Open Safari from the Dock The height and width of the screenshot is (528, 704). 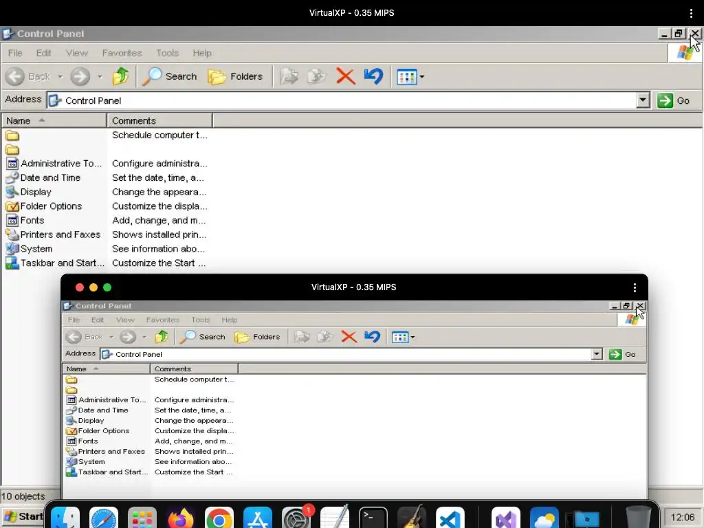pyautogui.click(x=104, y=519)
